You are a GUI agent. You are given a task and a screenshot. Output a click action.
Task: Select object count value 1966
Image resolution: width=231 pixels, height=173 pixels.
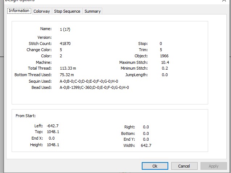(164, 56)
